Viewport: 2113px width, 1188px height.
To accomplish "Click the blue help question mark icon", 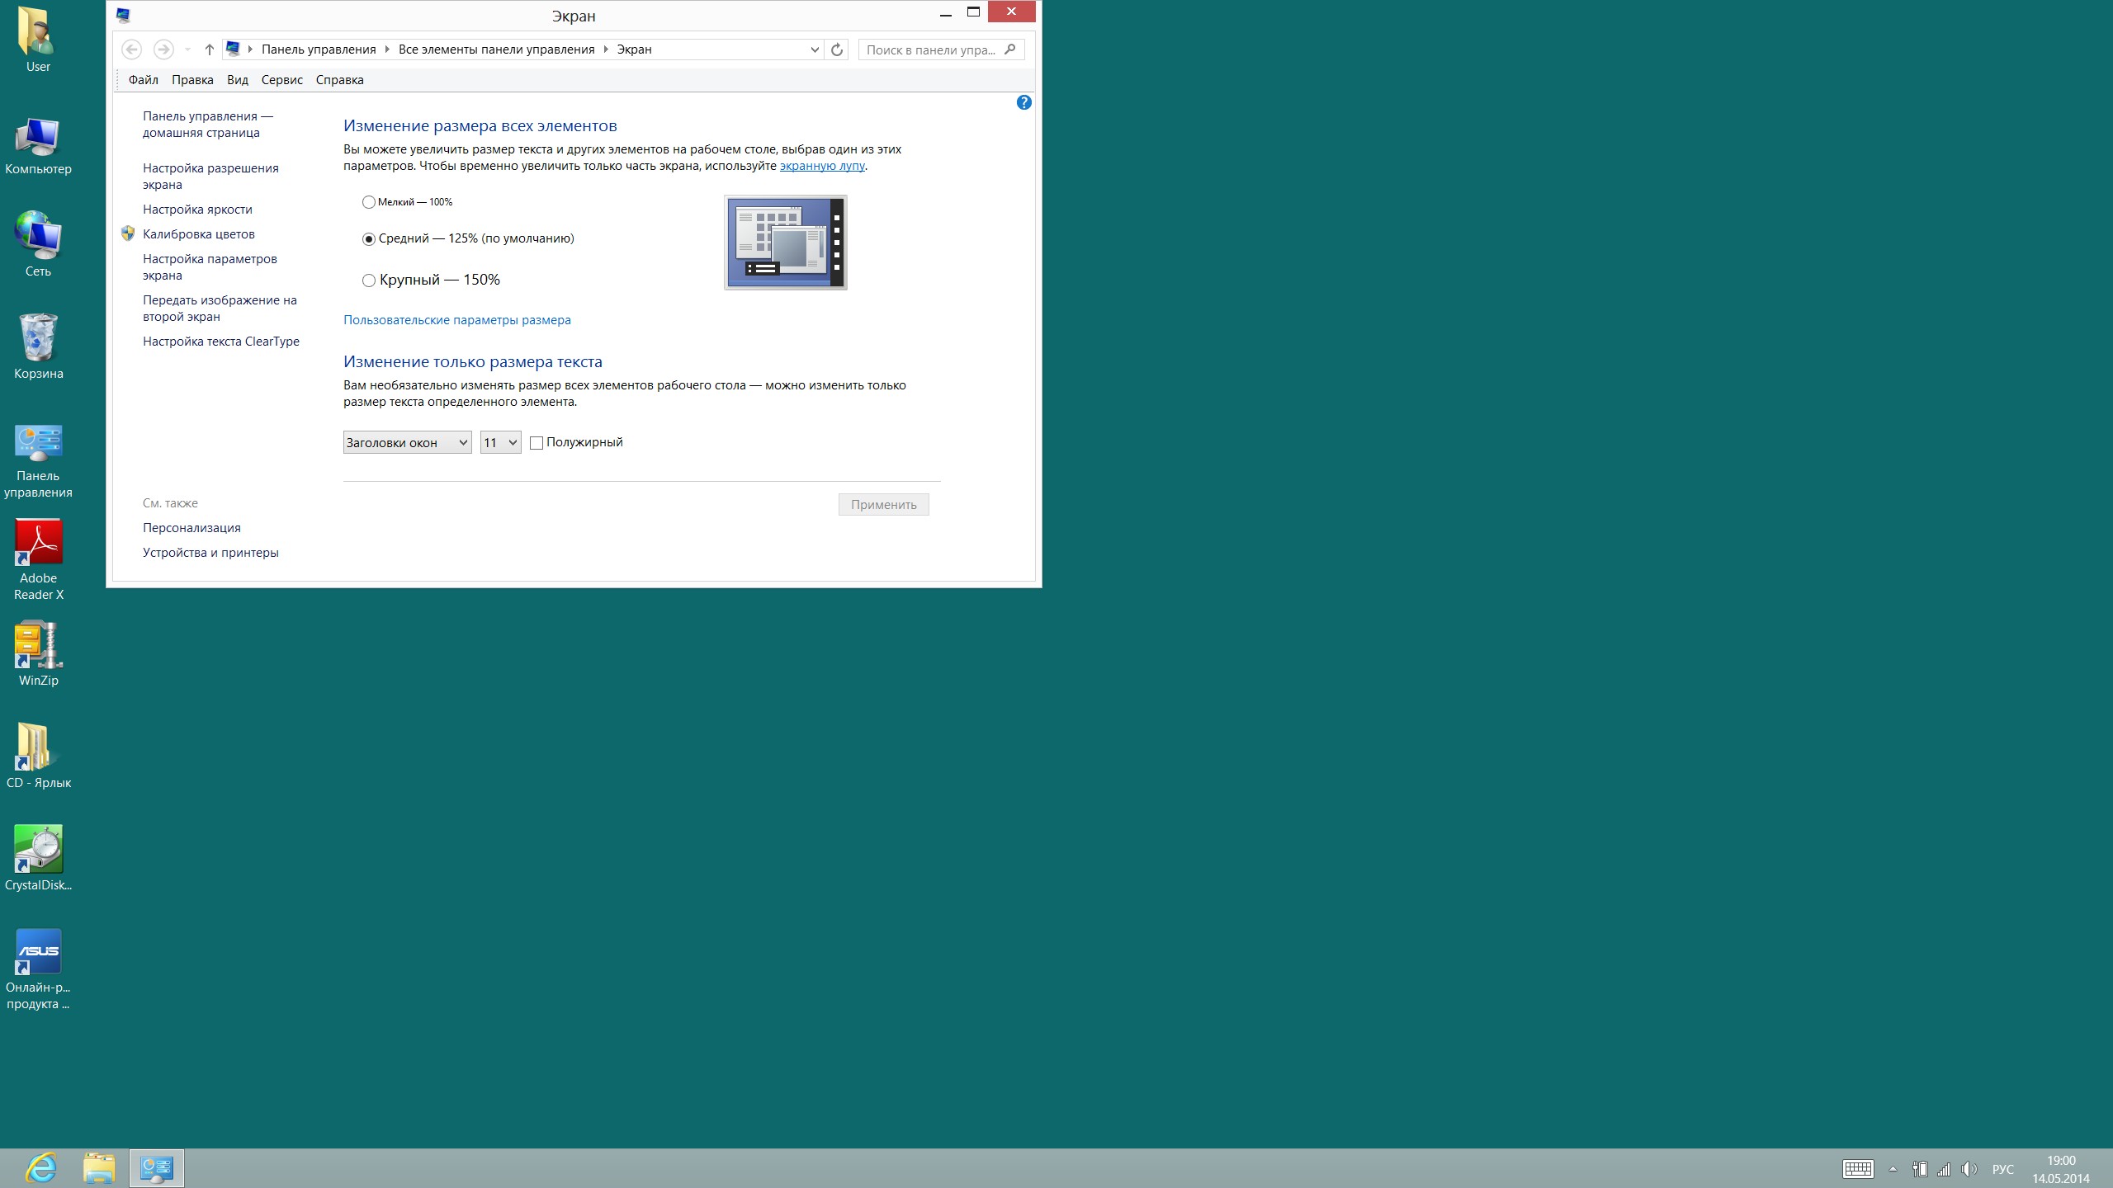I will 1023,102.
